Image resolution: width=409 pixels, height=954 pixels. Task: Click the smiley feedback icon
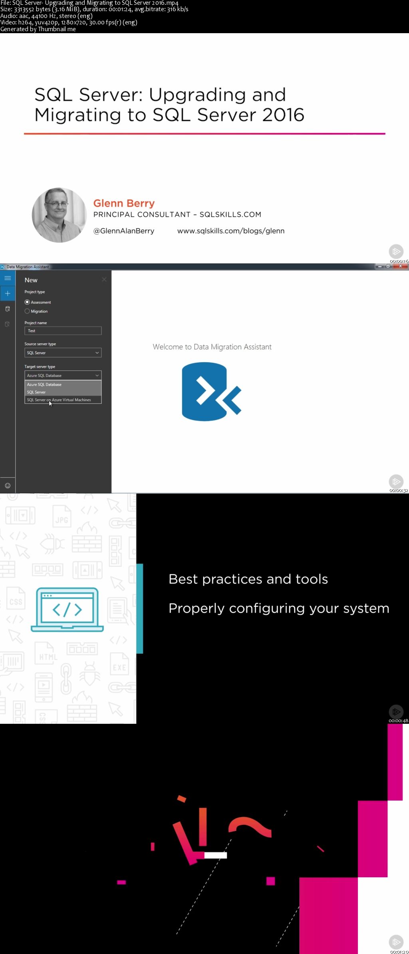pos(8,486)
